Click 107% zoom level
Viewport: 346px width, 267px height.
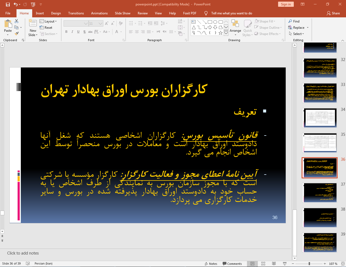[333, 264]
